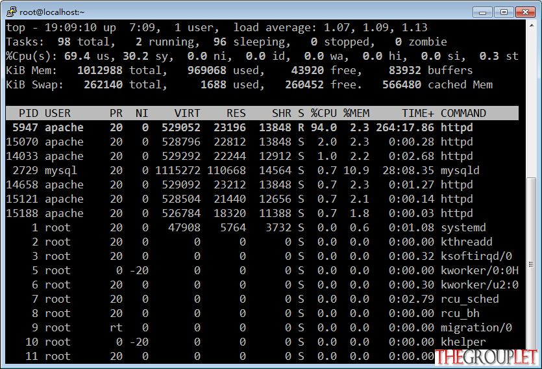Click the vertical scrollbar thumb grip
The height and width of the screenshot is (369, 542).
tap(531, 264)
